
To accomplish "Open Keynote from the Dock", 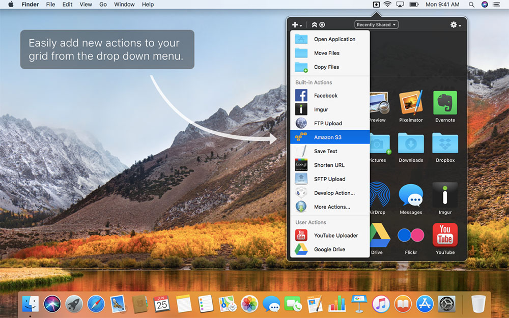I will pos(359,304).
